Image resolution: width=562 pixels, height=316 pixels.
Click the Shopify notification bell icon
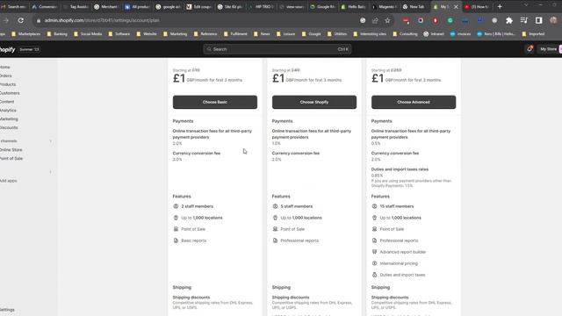coord(530,49)
